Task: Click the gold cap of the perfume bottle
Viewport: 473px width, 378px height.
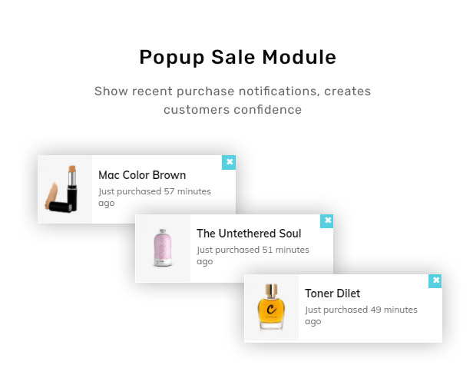Action: pos(271,291)
